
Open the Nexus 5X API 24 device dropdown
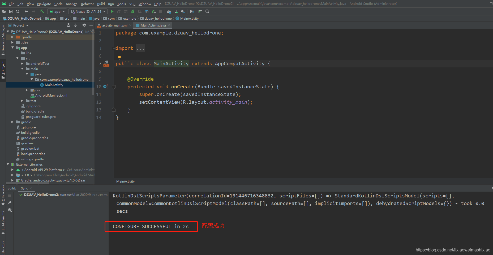88,11
